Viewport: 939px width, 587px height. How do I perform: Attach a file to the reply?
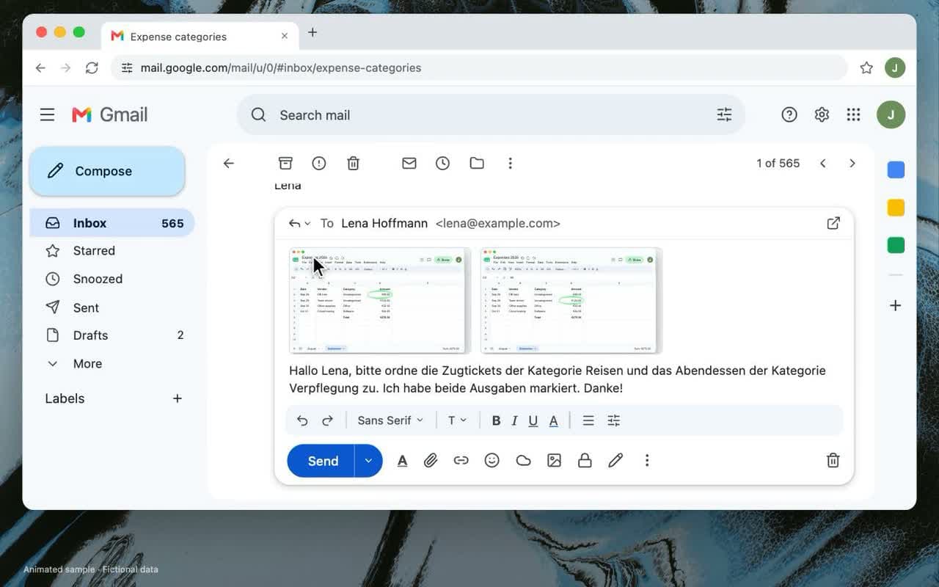(431, 461)
